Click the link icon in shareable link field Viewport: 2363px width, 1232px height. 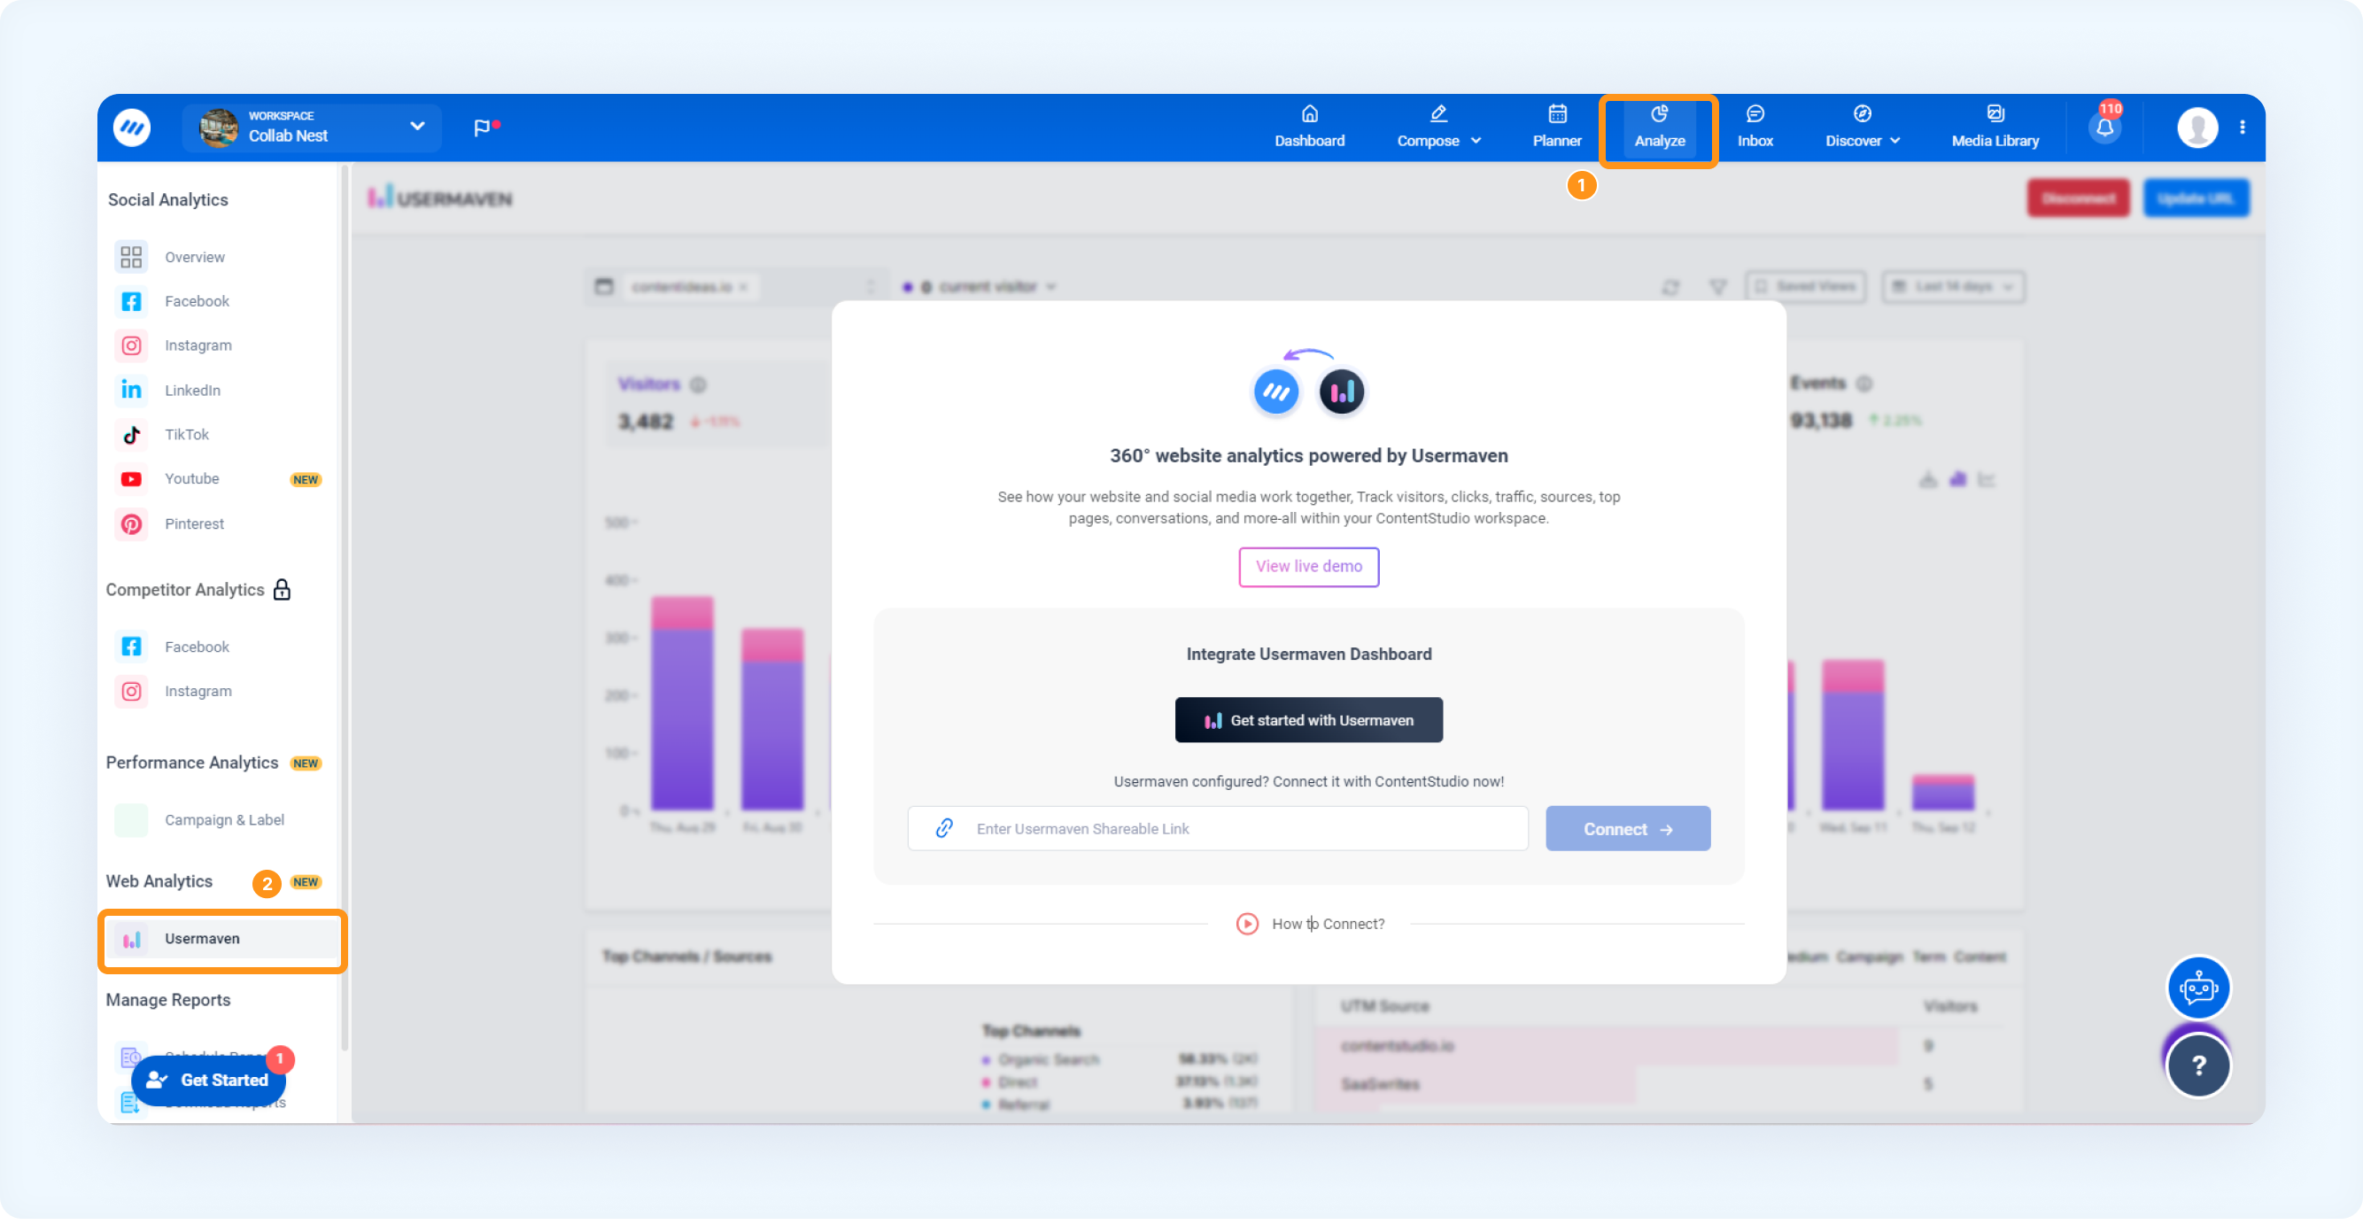[x=944, y=828]
